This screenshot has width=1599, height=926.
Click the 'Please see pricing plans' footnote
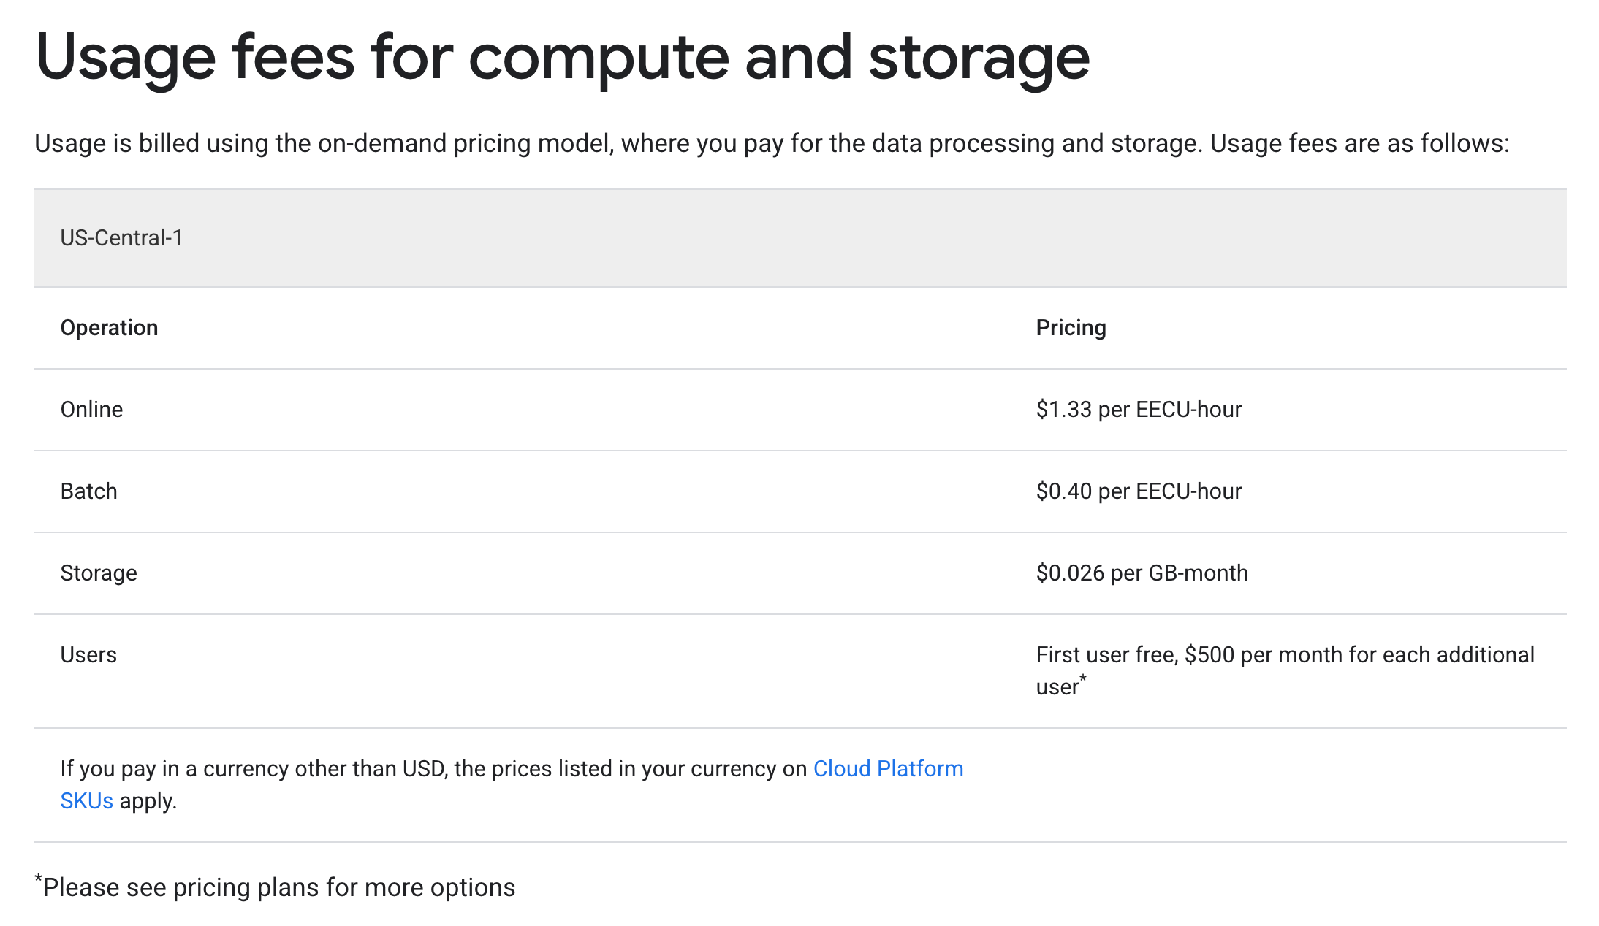click(x=275, y=887)
